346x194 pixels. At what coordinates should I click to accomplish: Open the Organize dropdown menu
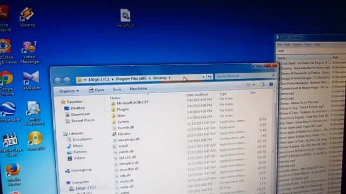click(69, 91)
